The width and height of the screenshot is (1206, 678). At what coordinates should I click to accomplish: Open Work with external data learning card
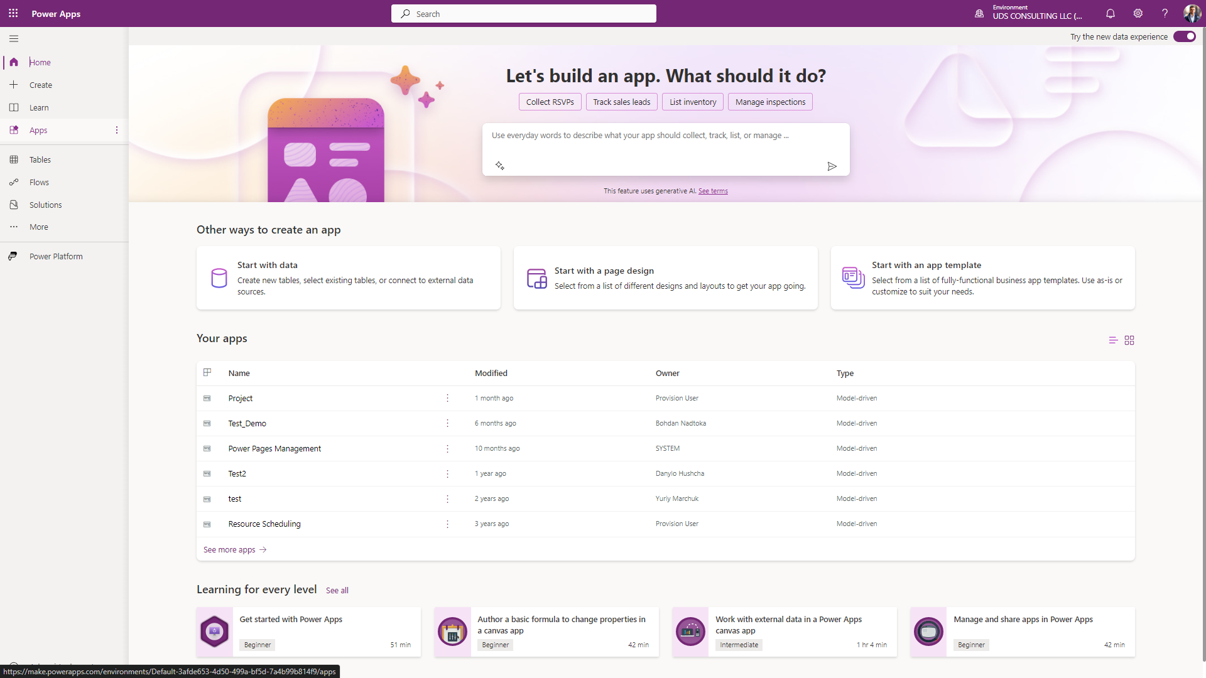point(785,632)
